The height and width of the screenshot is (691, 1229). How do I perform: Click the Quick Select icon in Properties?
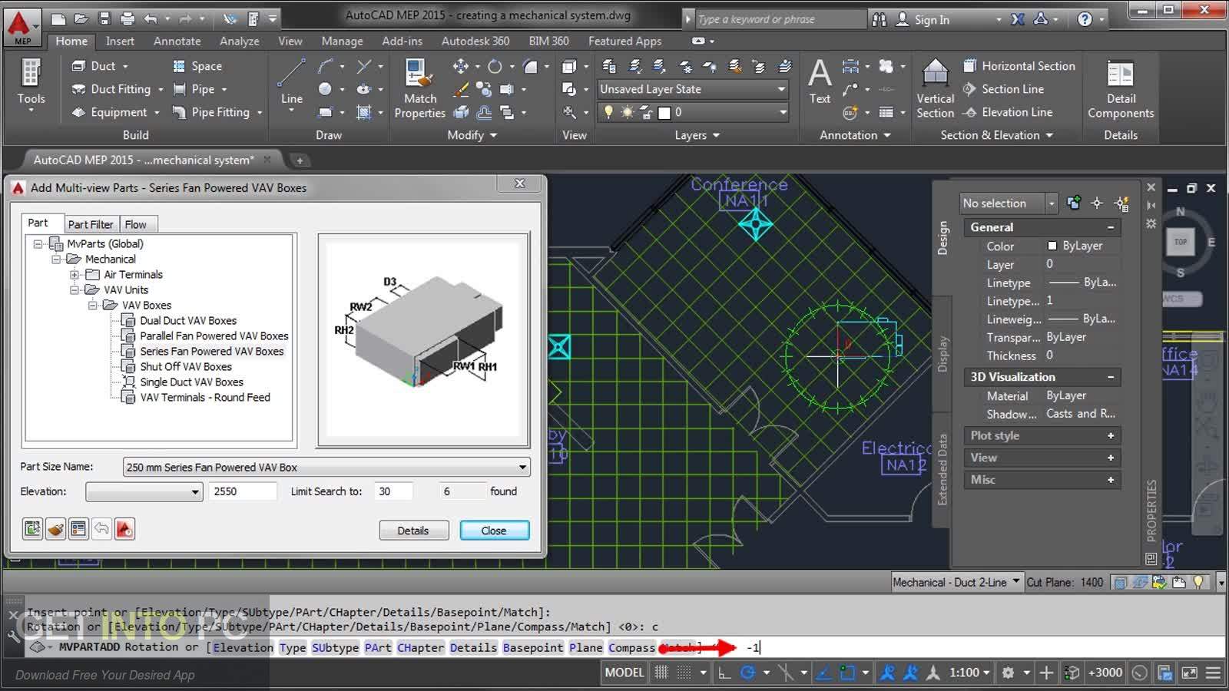tap(1121, 203)
